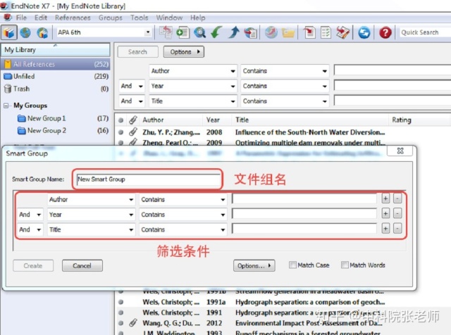Image resolution: width=451 pixels, height=335 pixels.
Task: Select Local Library Mode icon in toolbar
Action: coord(9,32)
